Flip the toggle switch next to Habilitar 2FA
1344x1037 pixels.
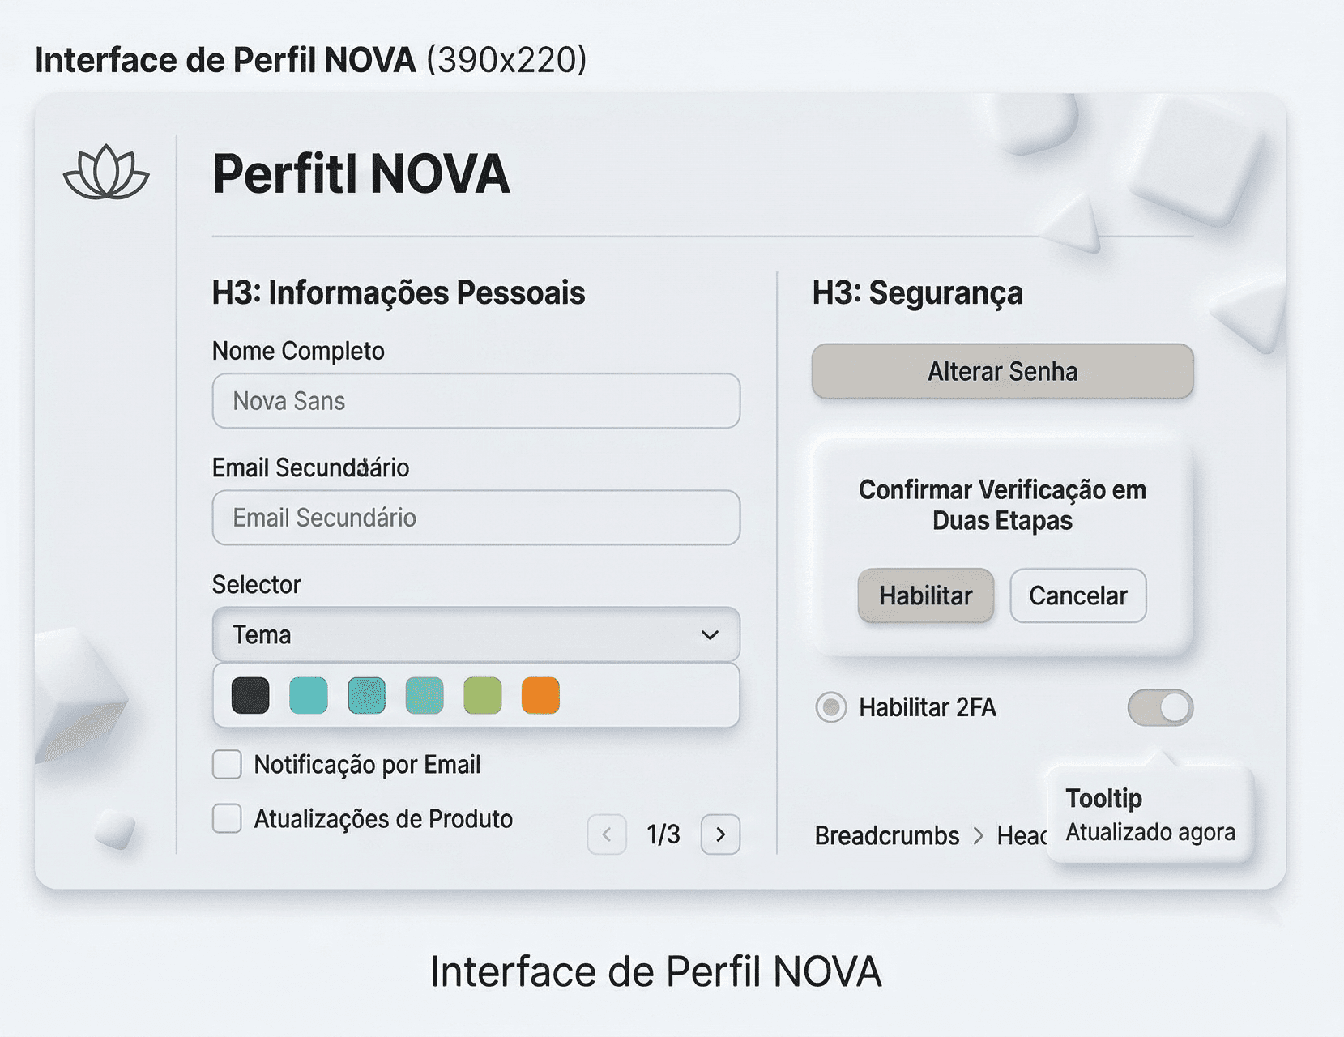[x=1160, y=706]
